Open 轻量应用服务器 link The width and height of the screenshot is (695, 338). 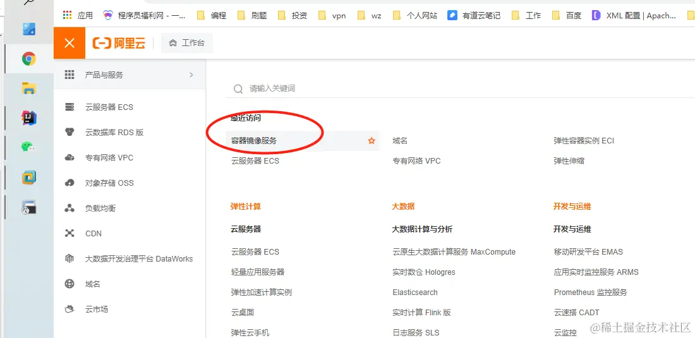[258, 272]
